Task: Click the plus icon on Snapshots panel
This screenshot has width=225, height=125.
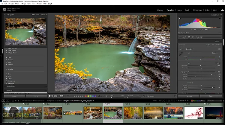Action: 46,86
